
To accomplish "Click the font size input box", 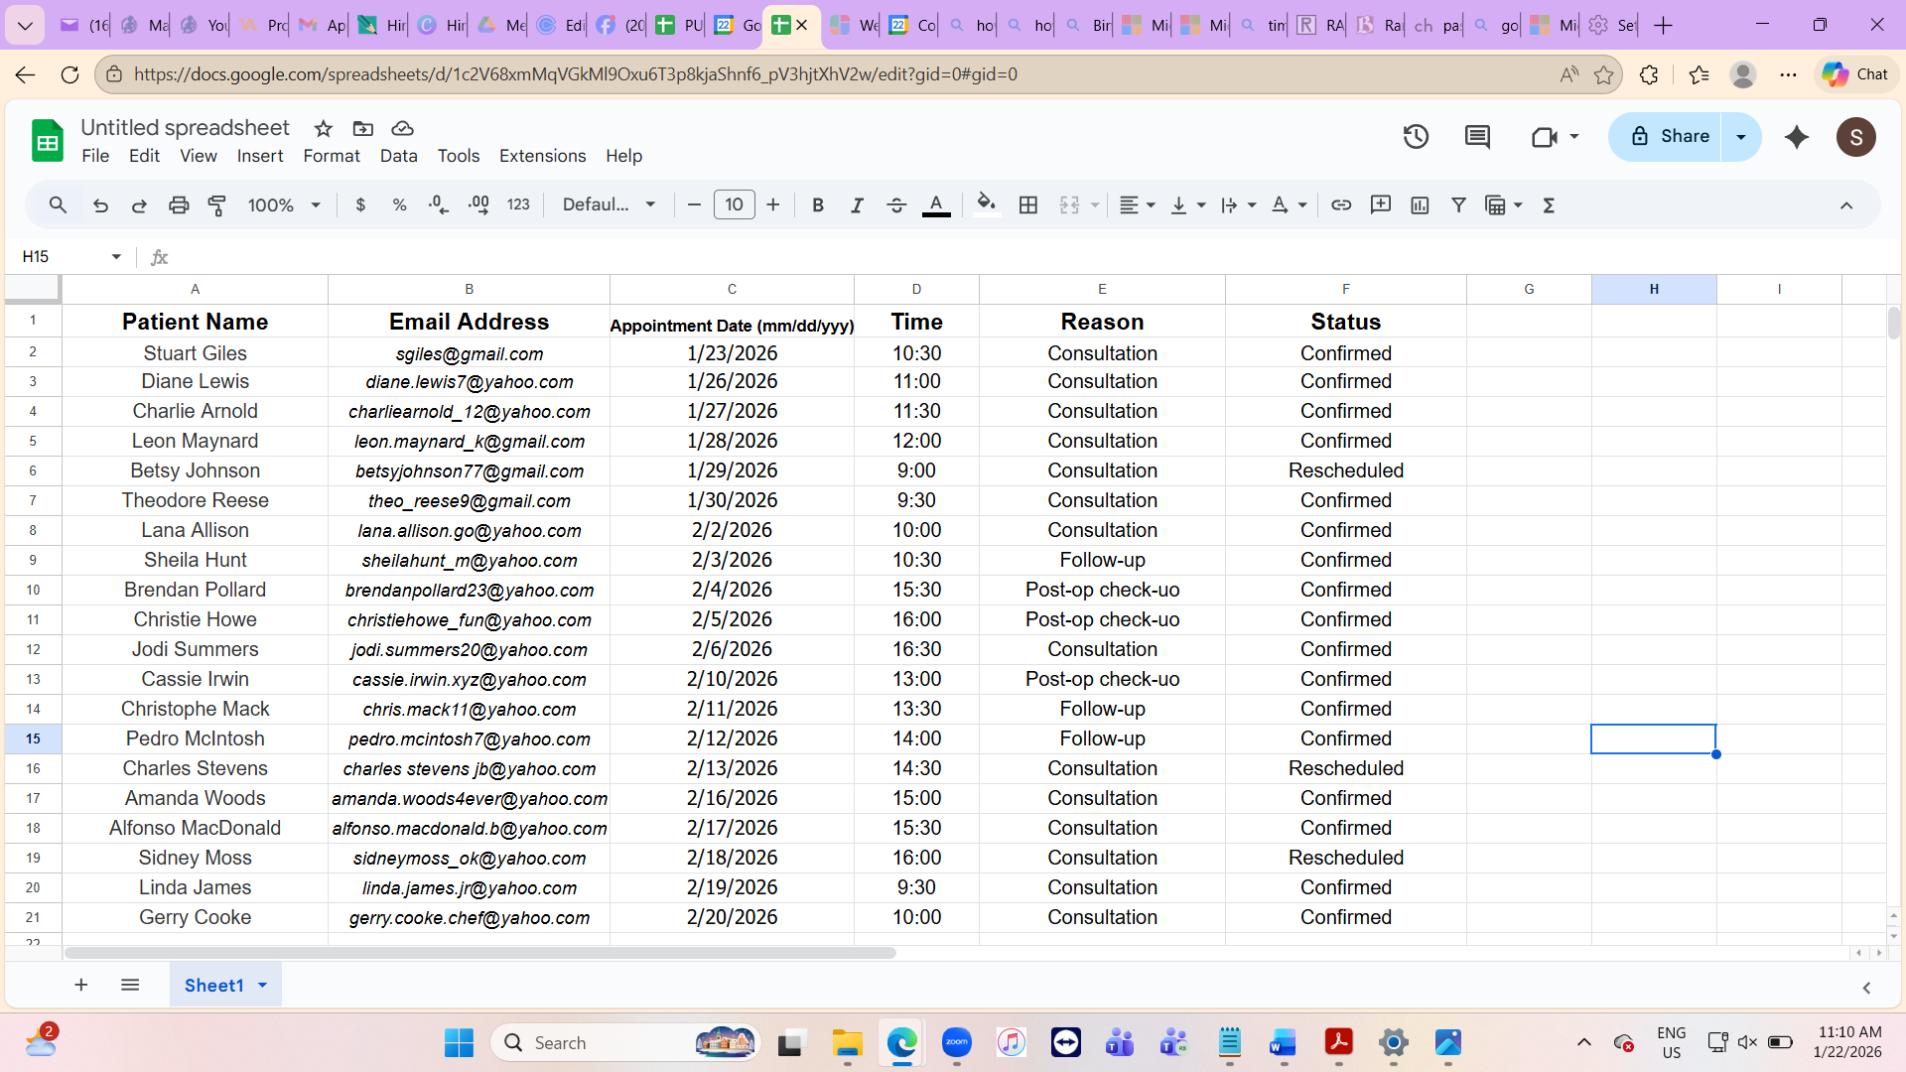I will (x=734, y=205).
